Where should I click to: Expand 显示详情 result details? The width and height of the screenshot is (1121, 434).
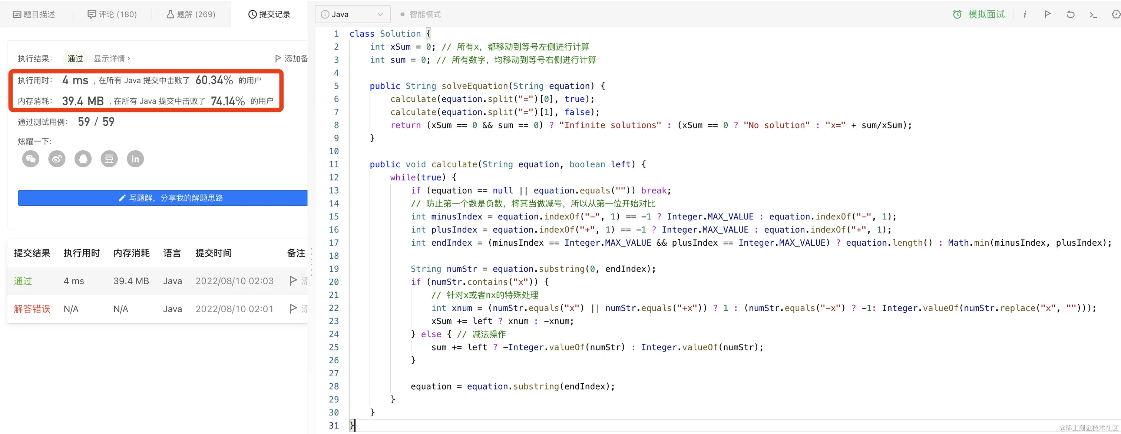coord(112,58)
